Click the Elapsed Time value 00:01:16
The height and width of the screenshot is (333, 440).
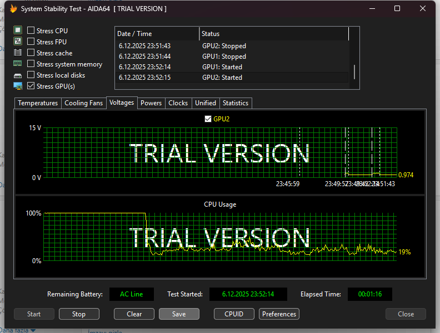[370, 294]
